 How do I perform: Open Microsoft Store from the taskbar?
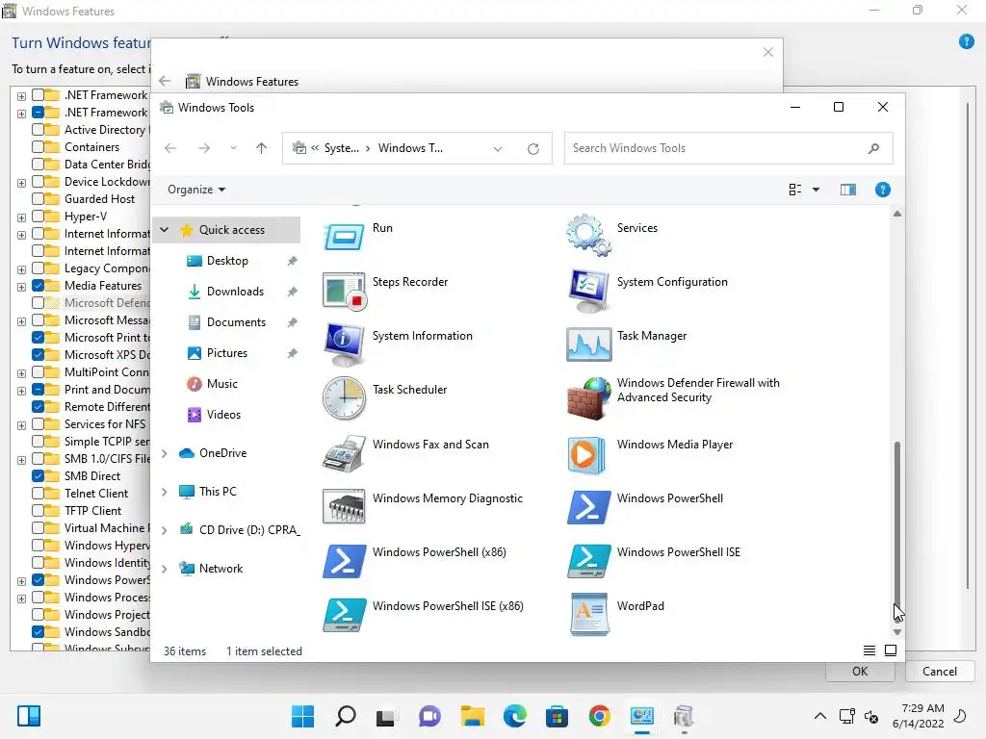[x=557, y=716]
